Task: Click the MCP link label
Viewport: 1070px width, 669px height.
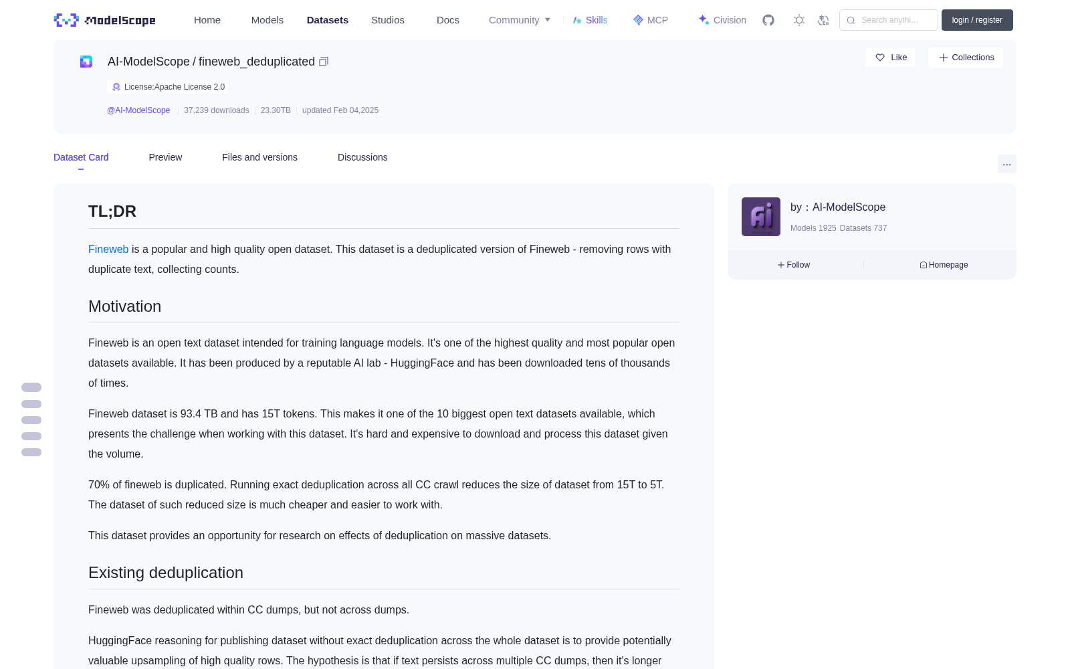Action: pos(657,20)
